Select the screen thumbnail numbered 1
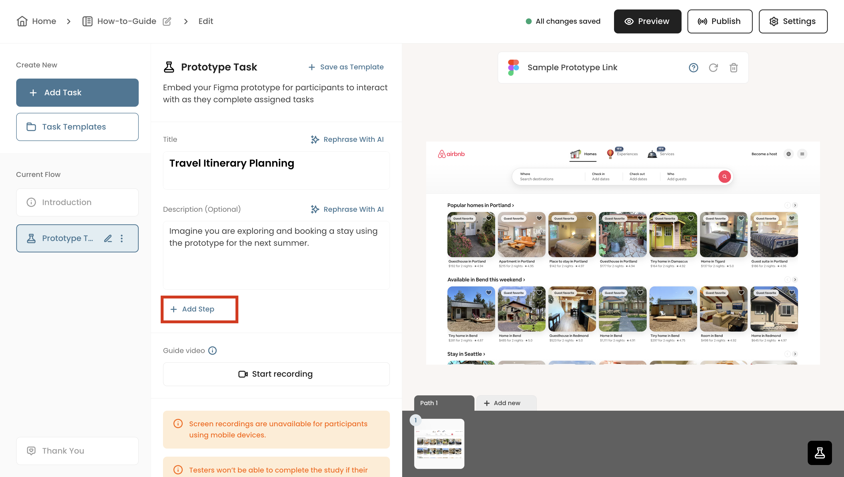The height and width of the screenshot is (477, 844). [x=439, y=444]
